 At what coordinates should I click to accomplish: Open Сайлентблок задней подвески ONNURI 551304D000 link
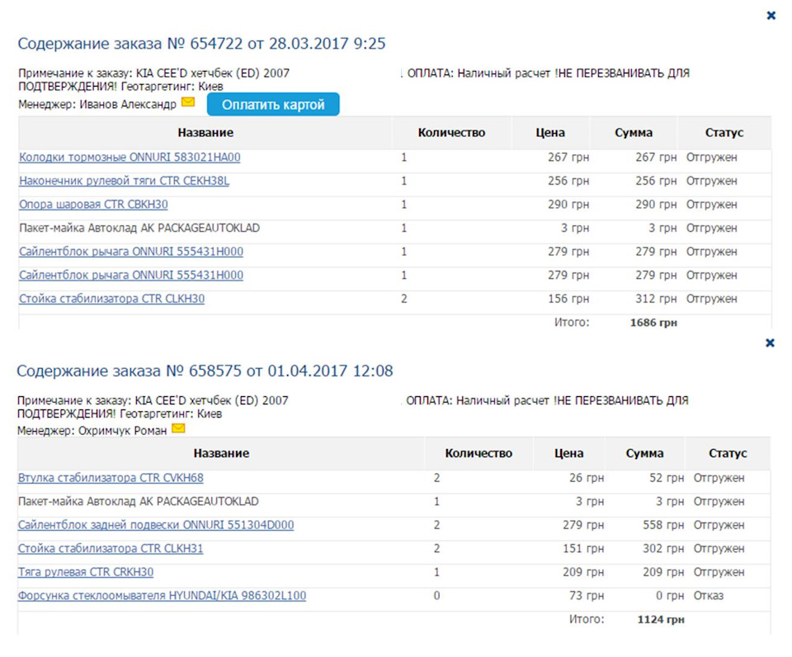click(156, 525)
